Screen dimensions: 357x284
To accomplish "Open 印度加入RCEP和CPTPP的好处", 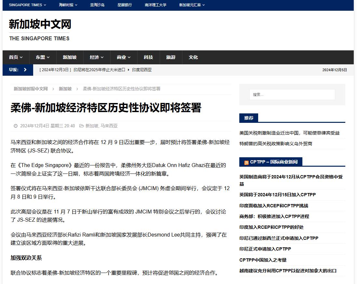I will (271, 227).
